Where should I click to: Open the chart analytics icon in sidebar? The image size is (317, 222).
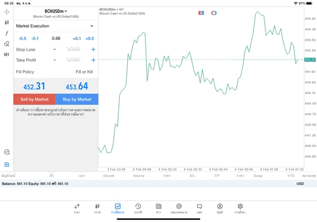(x=7, y=152)
